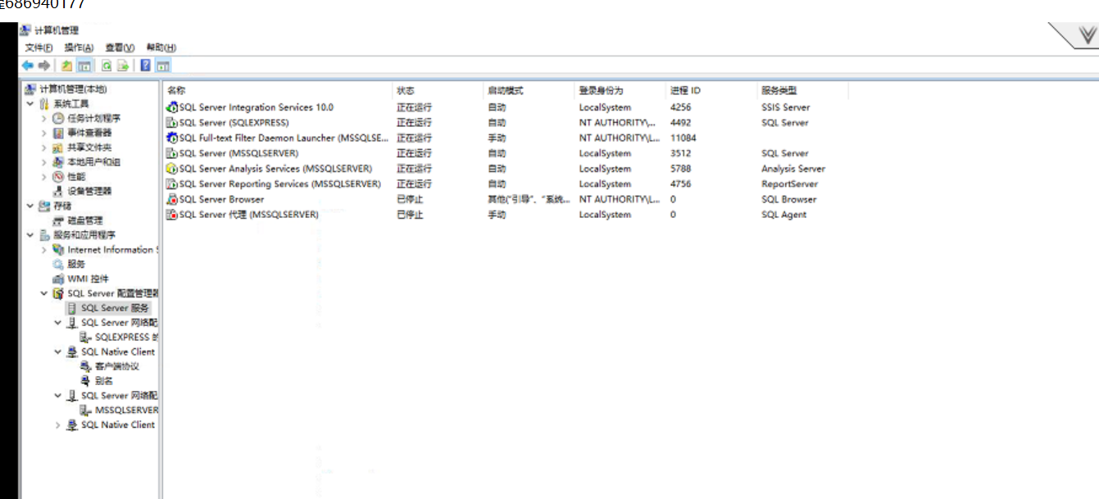Expand the 性能 node
The height and width of the screenshot is (499, 1099).
coord(44,176)
